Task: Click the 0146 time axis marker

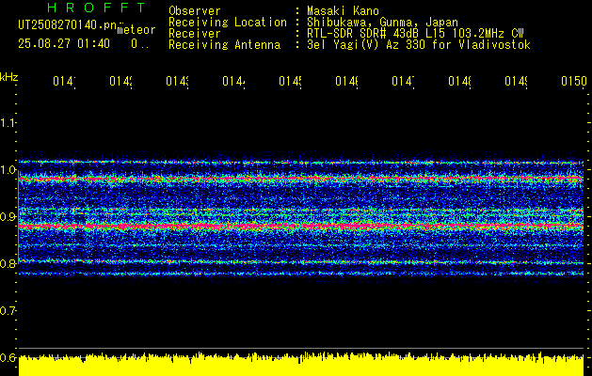Action: coord(347,81)
